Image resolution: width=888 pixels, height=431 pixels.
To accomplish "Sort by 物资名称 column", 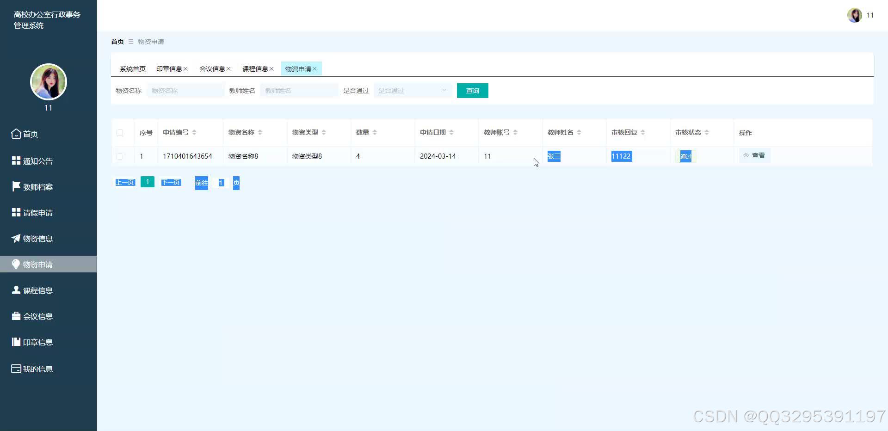I will pos(260,132).
